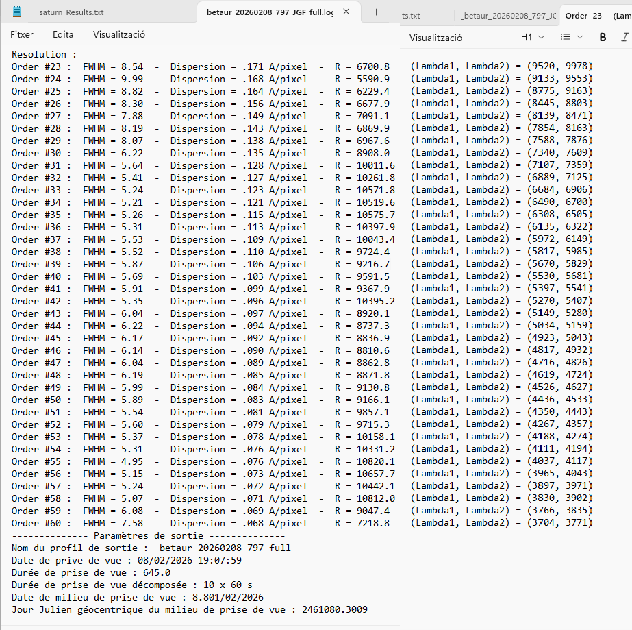Open the Visualització menu in left window
The image size is (632, 630).
pyautogui.click(x=118, y=34)
